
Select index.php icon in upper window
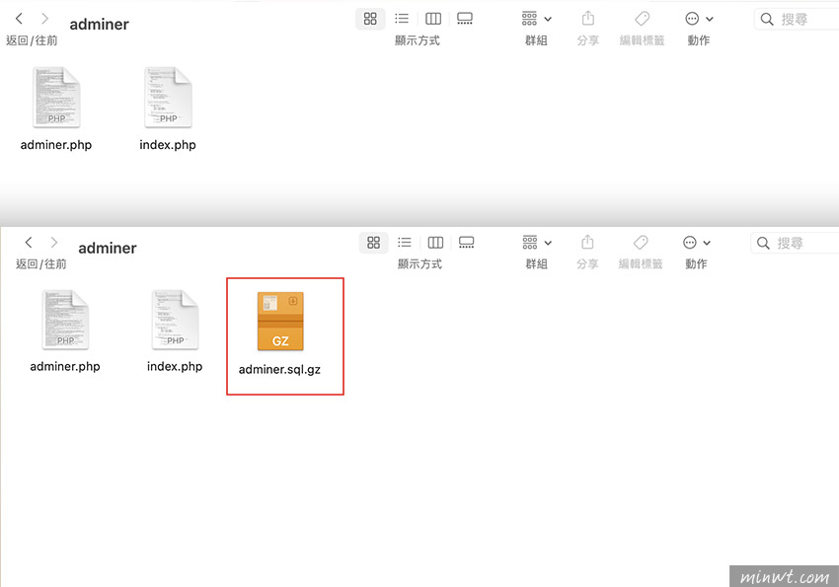168,98
